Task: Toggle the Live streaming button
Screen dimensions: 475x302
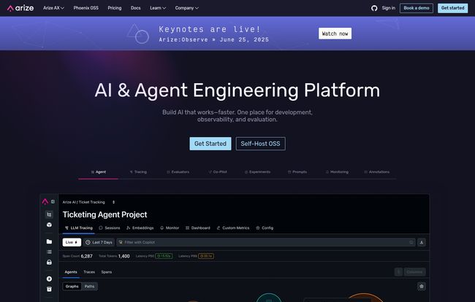Action: pos(72,242)
